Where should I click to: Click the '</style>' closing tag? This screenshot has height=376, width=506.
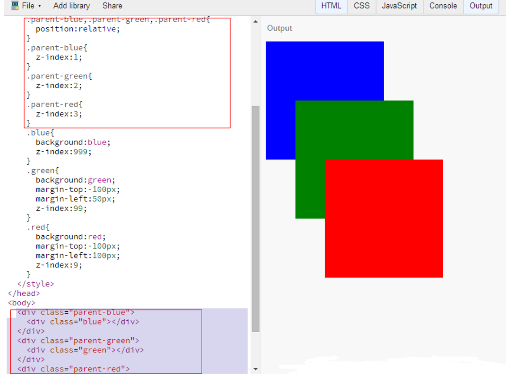tap(36, 284)
